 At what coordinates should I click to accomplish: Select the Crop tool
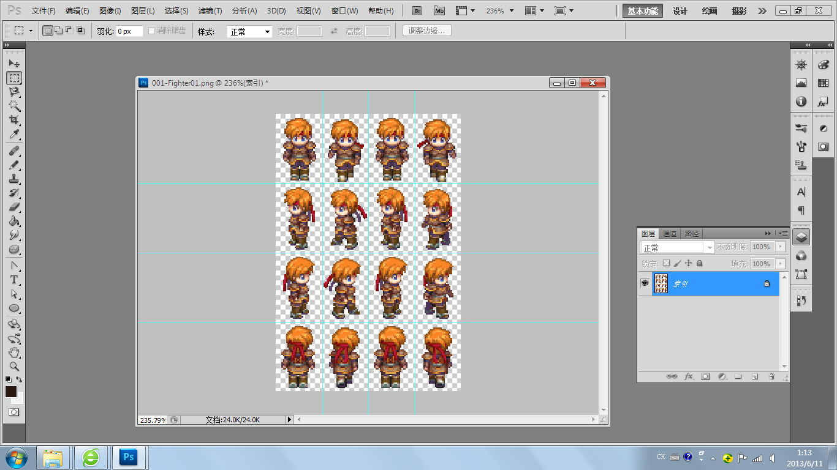coord(14,120)
